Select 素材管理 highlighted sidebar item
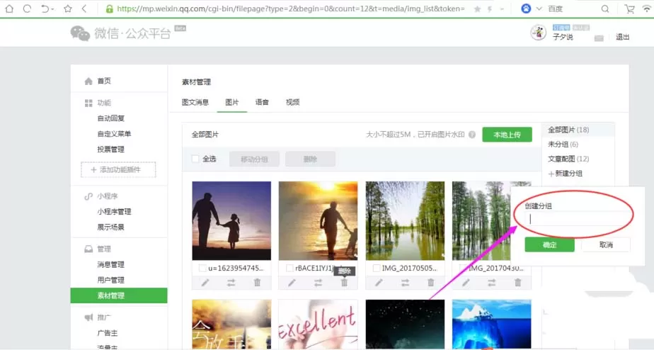 tap(119, 295)
